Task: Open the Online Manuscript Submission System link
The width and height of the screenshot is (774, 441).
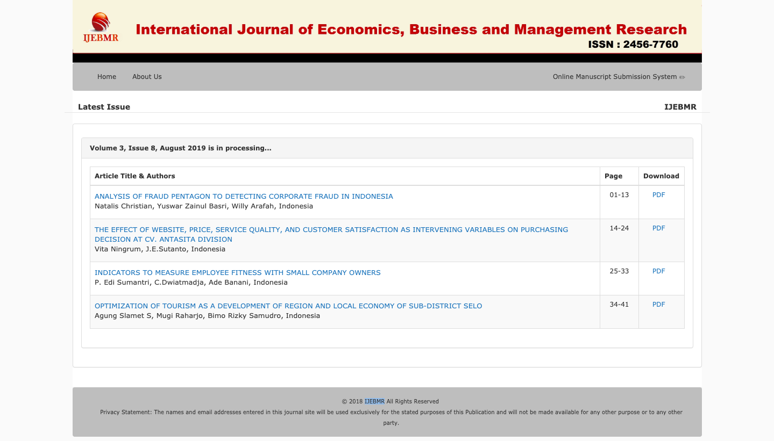Action: click(614, 77)
